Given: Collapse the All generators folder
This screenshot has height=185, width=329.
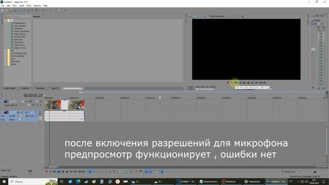Looking at the screenshot, I should point(6,21).
